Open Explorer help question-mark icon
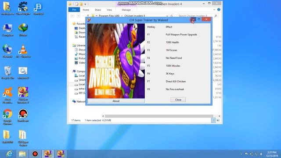 [219, 10]
